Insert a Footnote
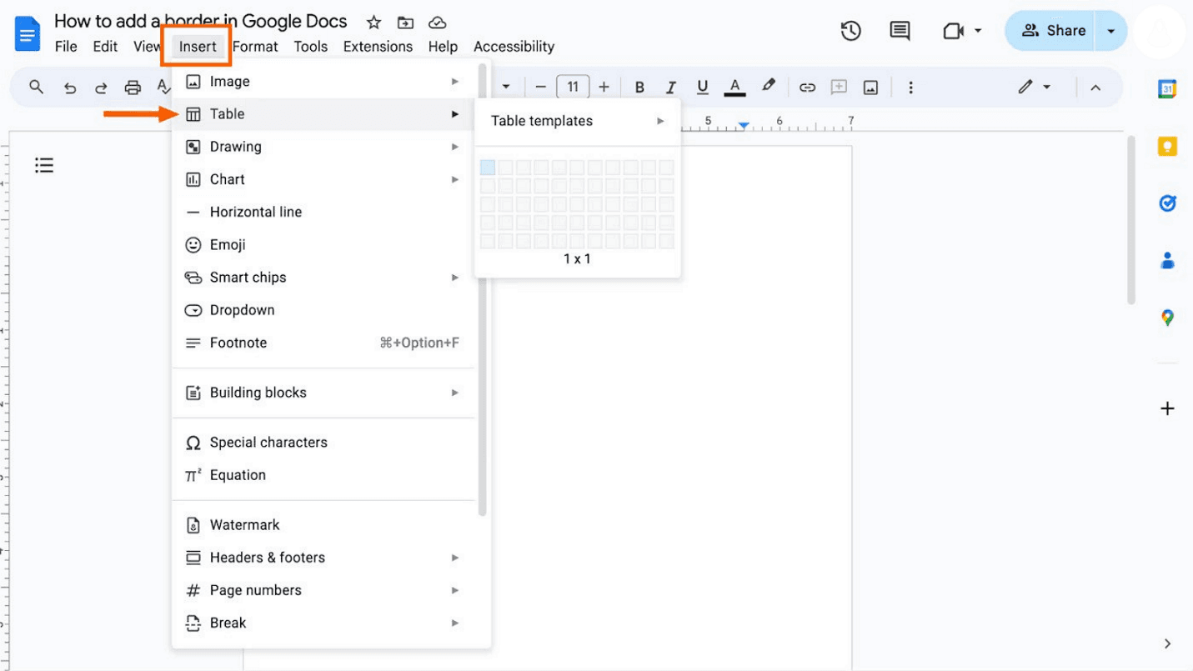The image size is (1193, 671). (324, 343)
